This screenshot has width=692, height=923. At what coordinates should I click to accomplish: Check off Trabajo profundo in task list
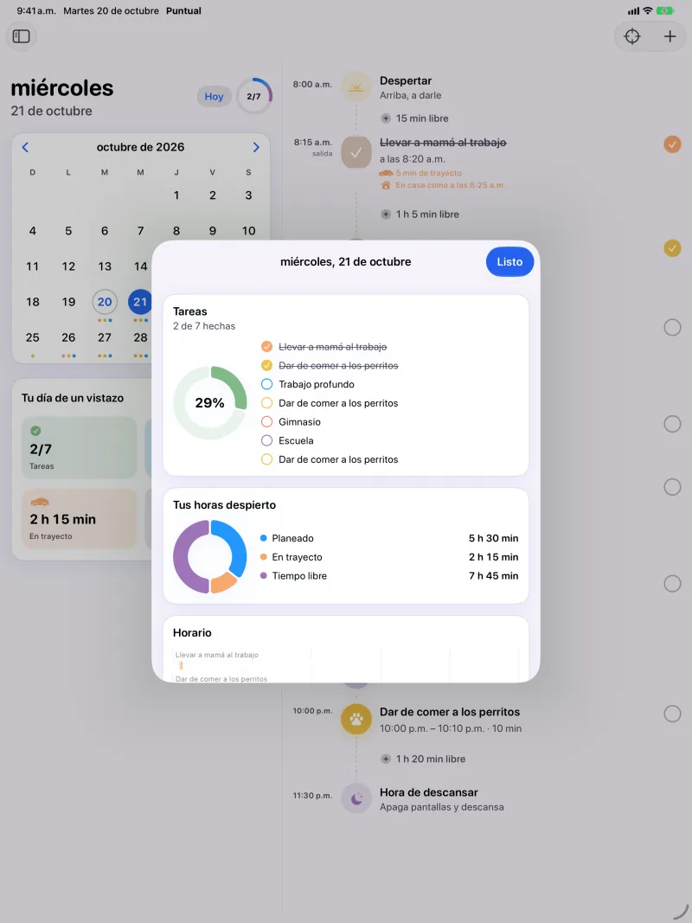pos(266,384)
